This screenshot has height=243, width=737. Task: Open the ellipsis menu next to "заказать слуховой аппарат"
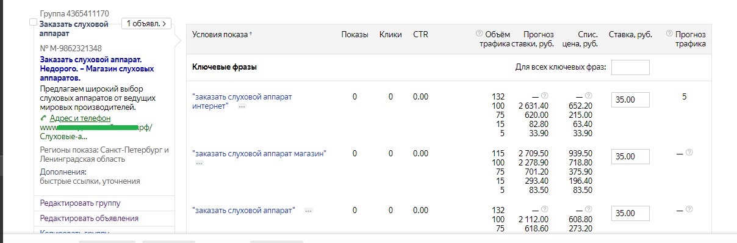[x=308, y=210]
